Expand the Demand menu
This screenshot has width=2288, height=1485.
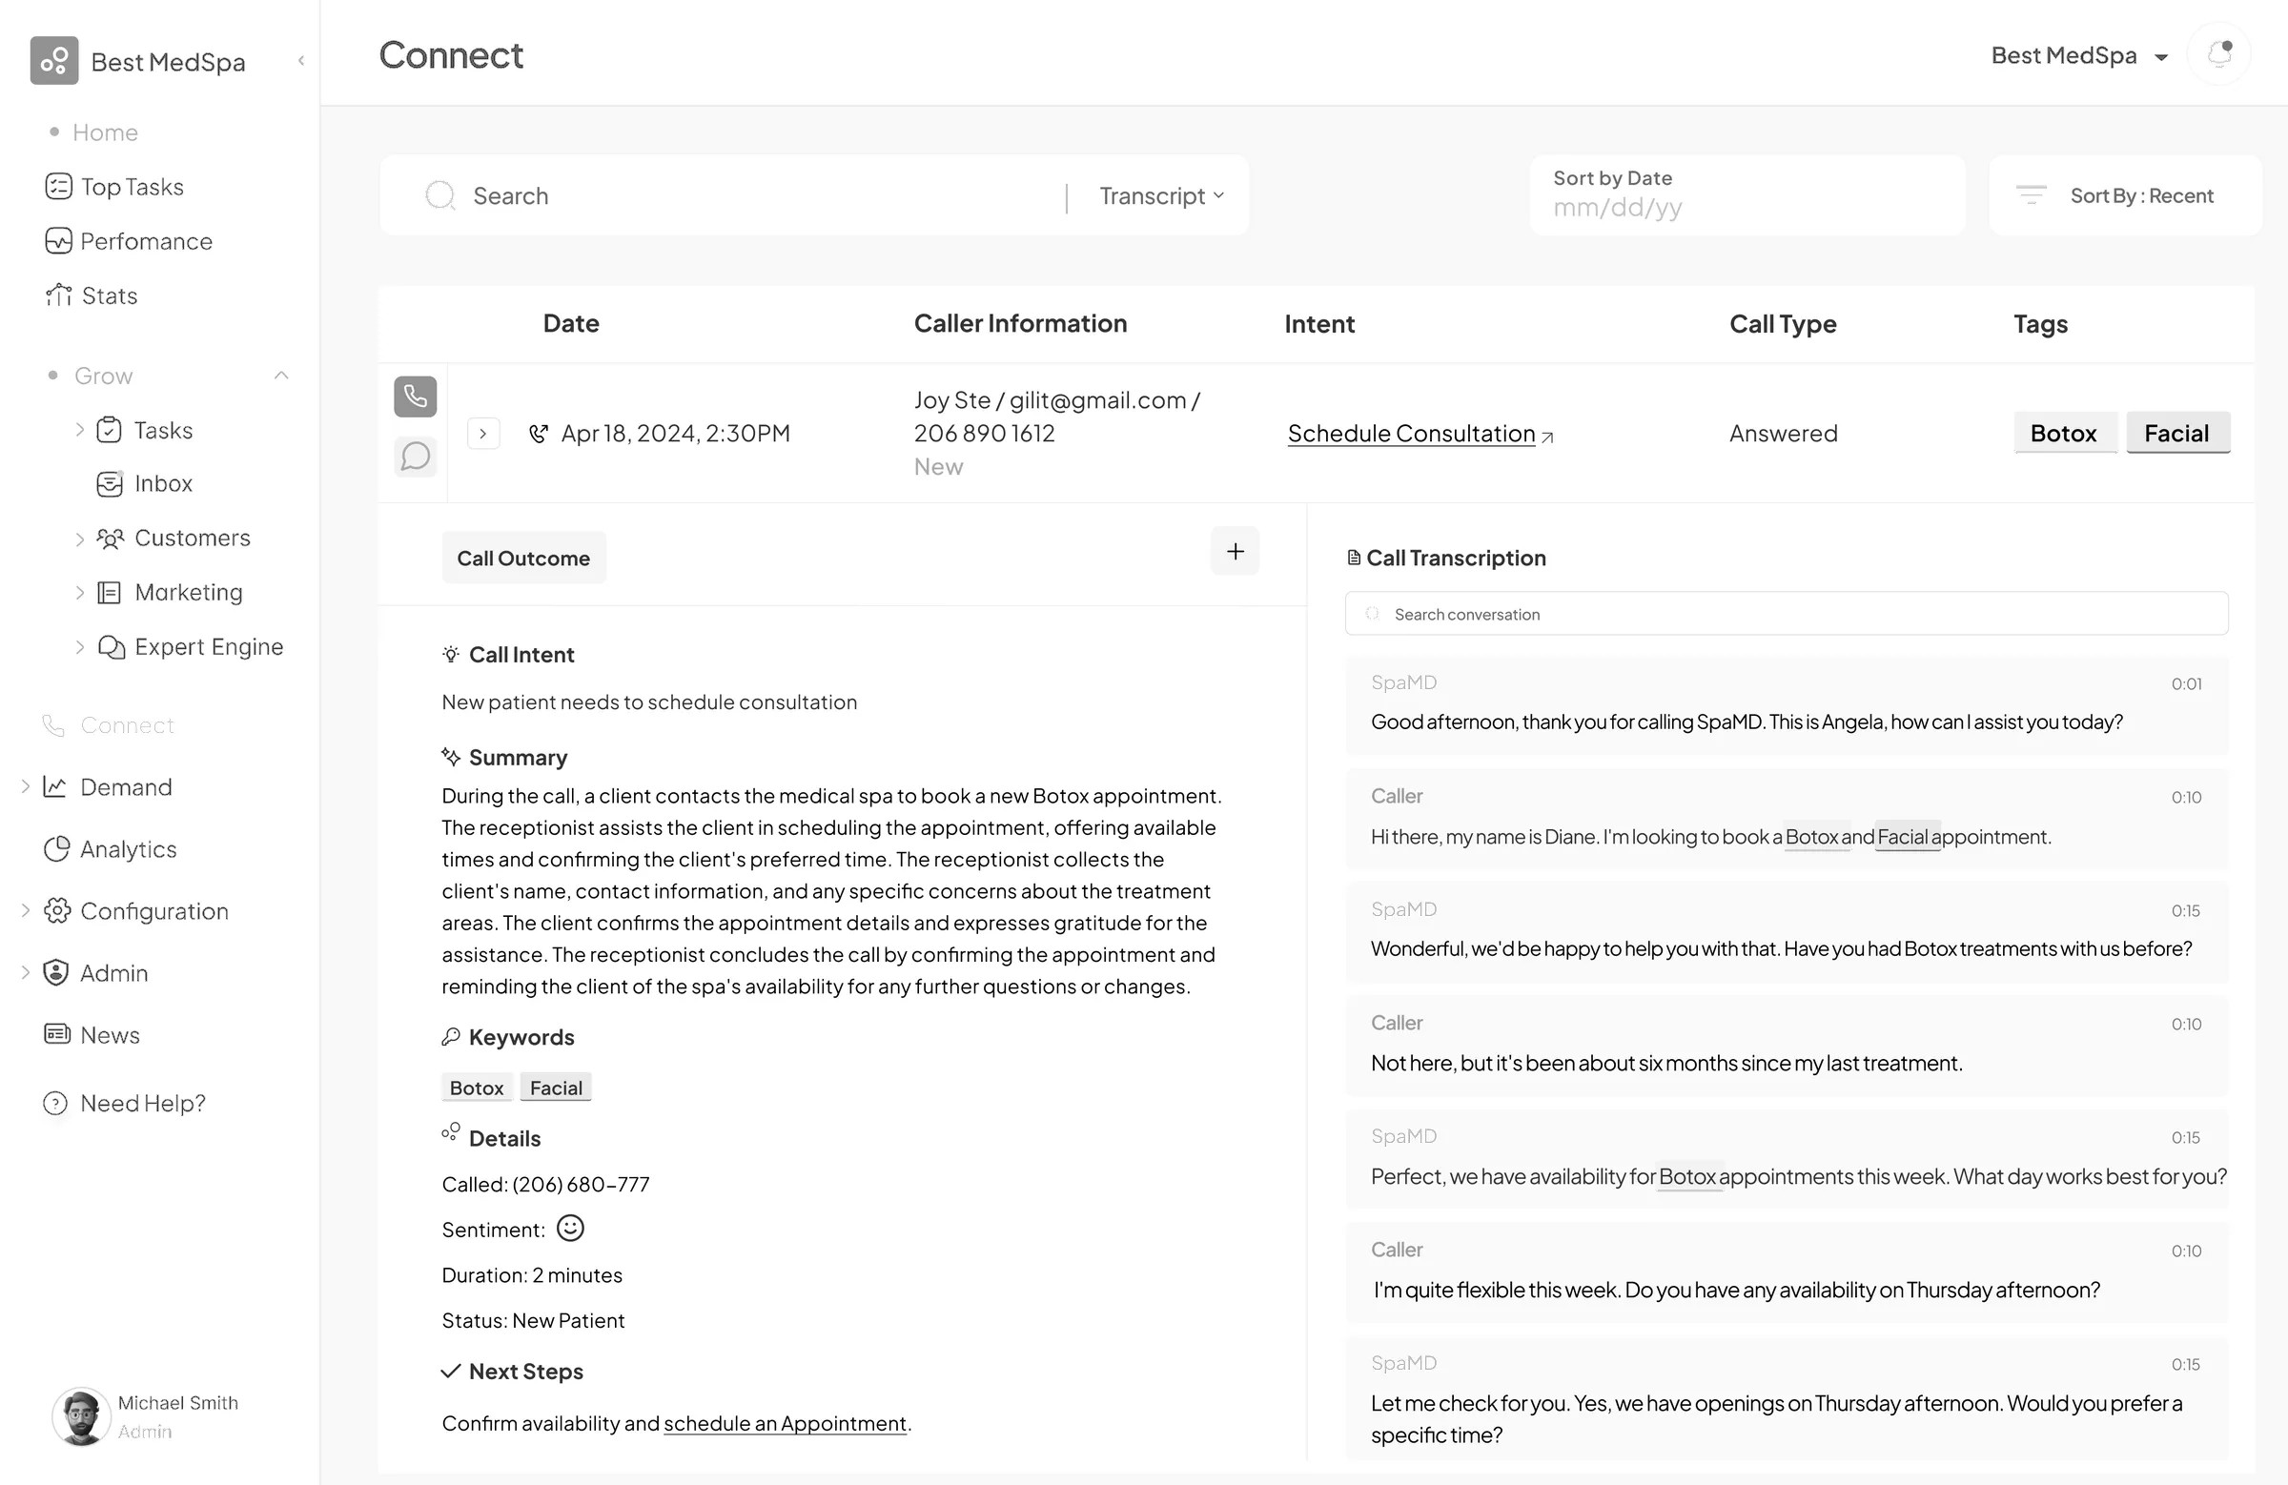[25, 786]
